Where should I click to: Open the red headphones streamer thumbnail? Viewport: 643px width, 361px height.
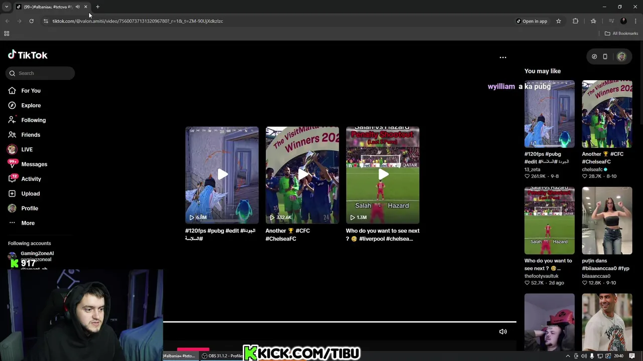tap(550, 322)
